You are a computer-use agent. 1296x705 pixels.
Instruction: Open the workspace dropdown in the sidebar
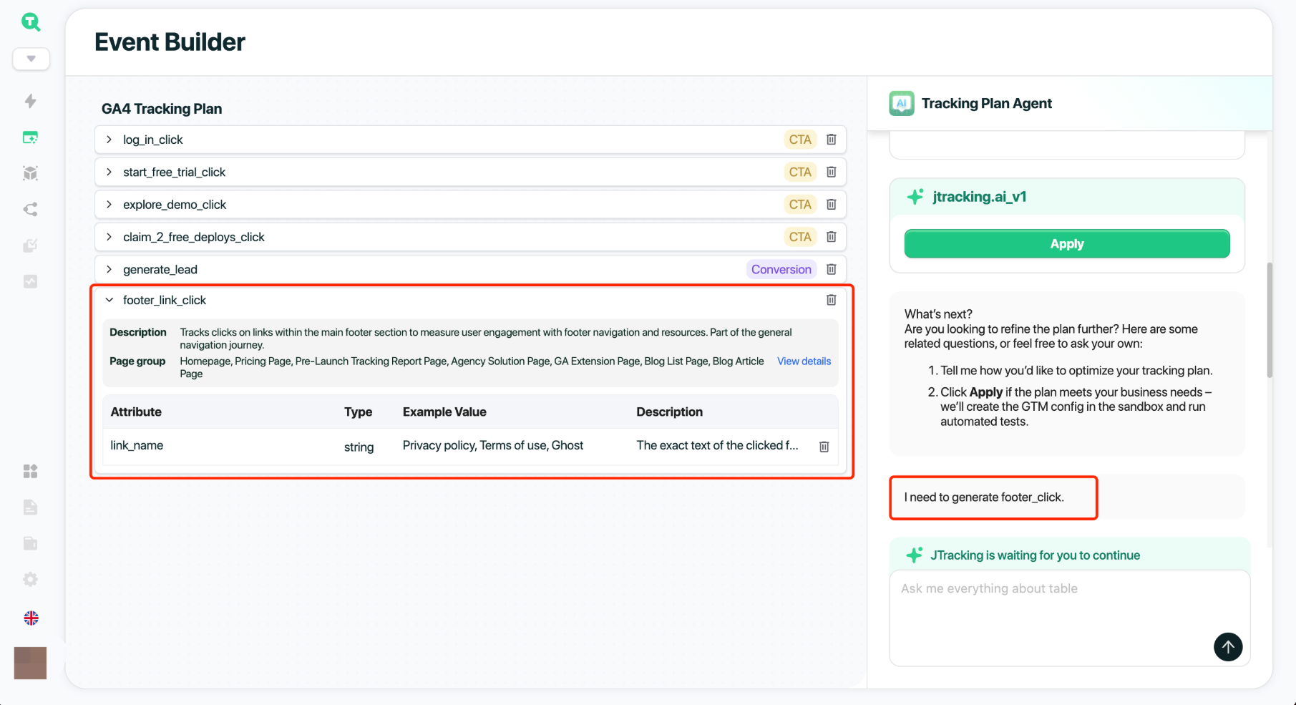click(x=31, y=59)
